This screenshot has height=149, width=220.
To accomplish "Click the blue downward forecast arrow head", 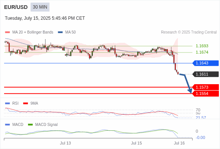I will 190,91.
